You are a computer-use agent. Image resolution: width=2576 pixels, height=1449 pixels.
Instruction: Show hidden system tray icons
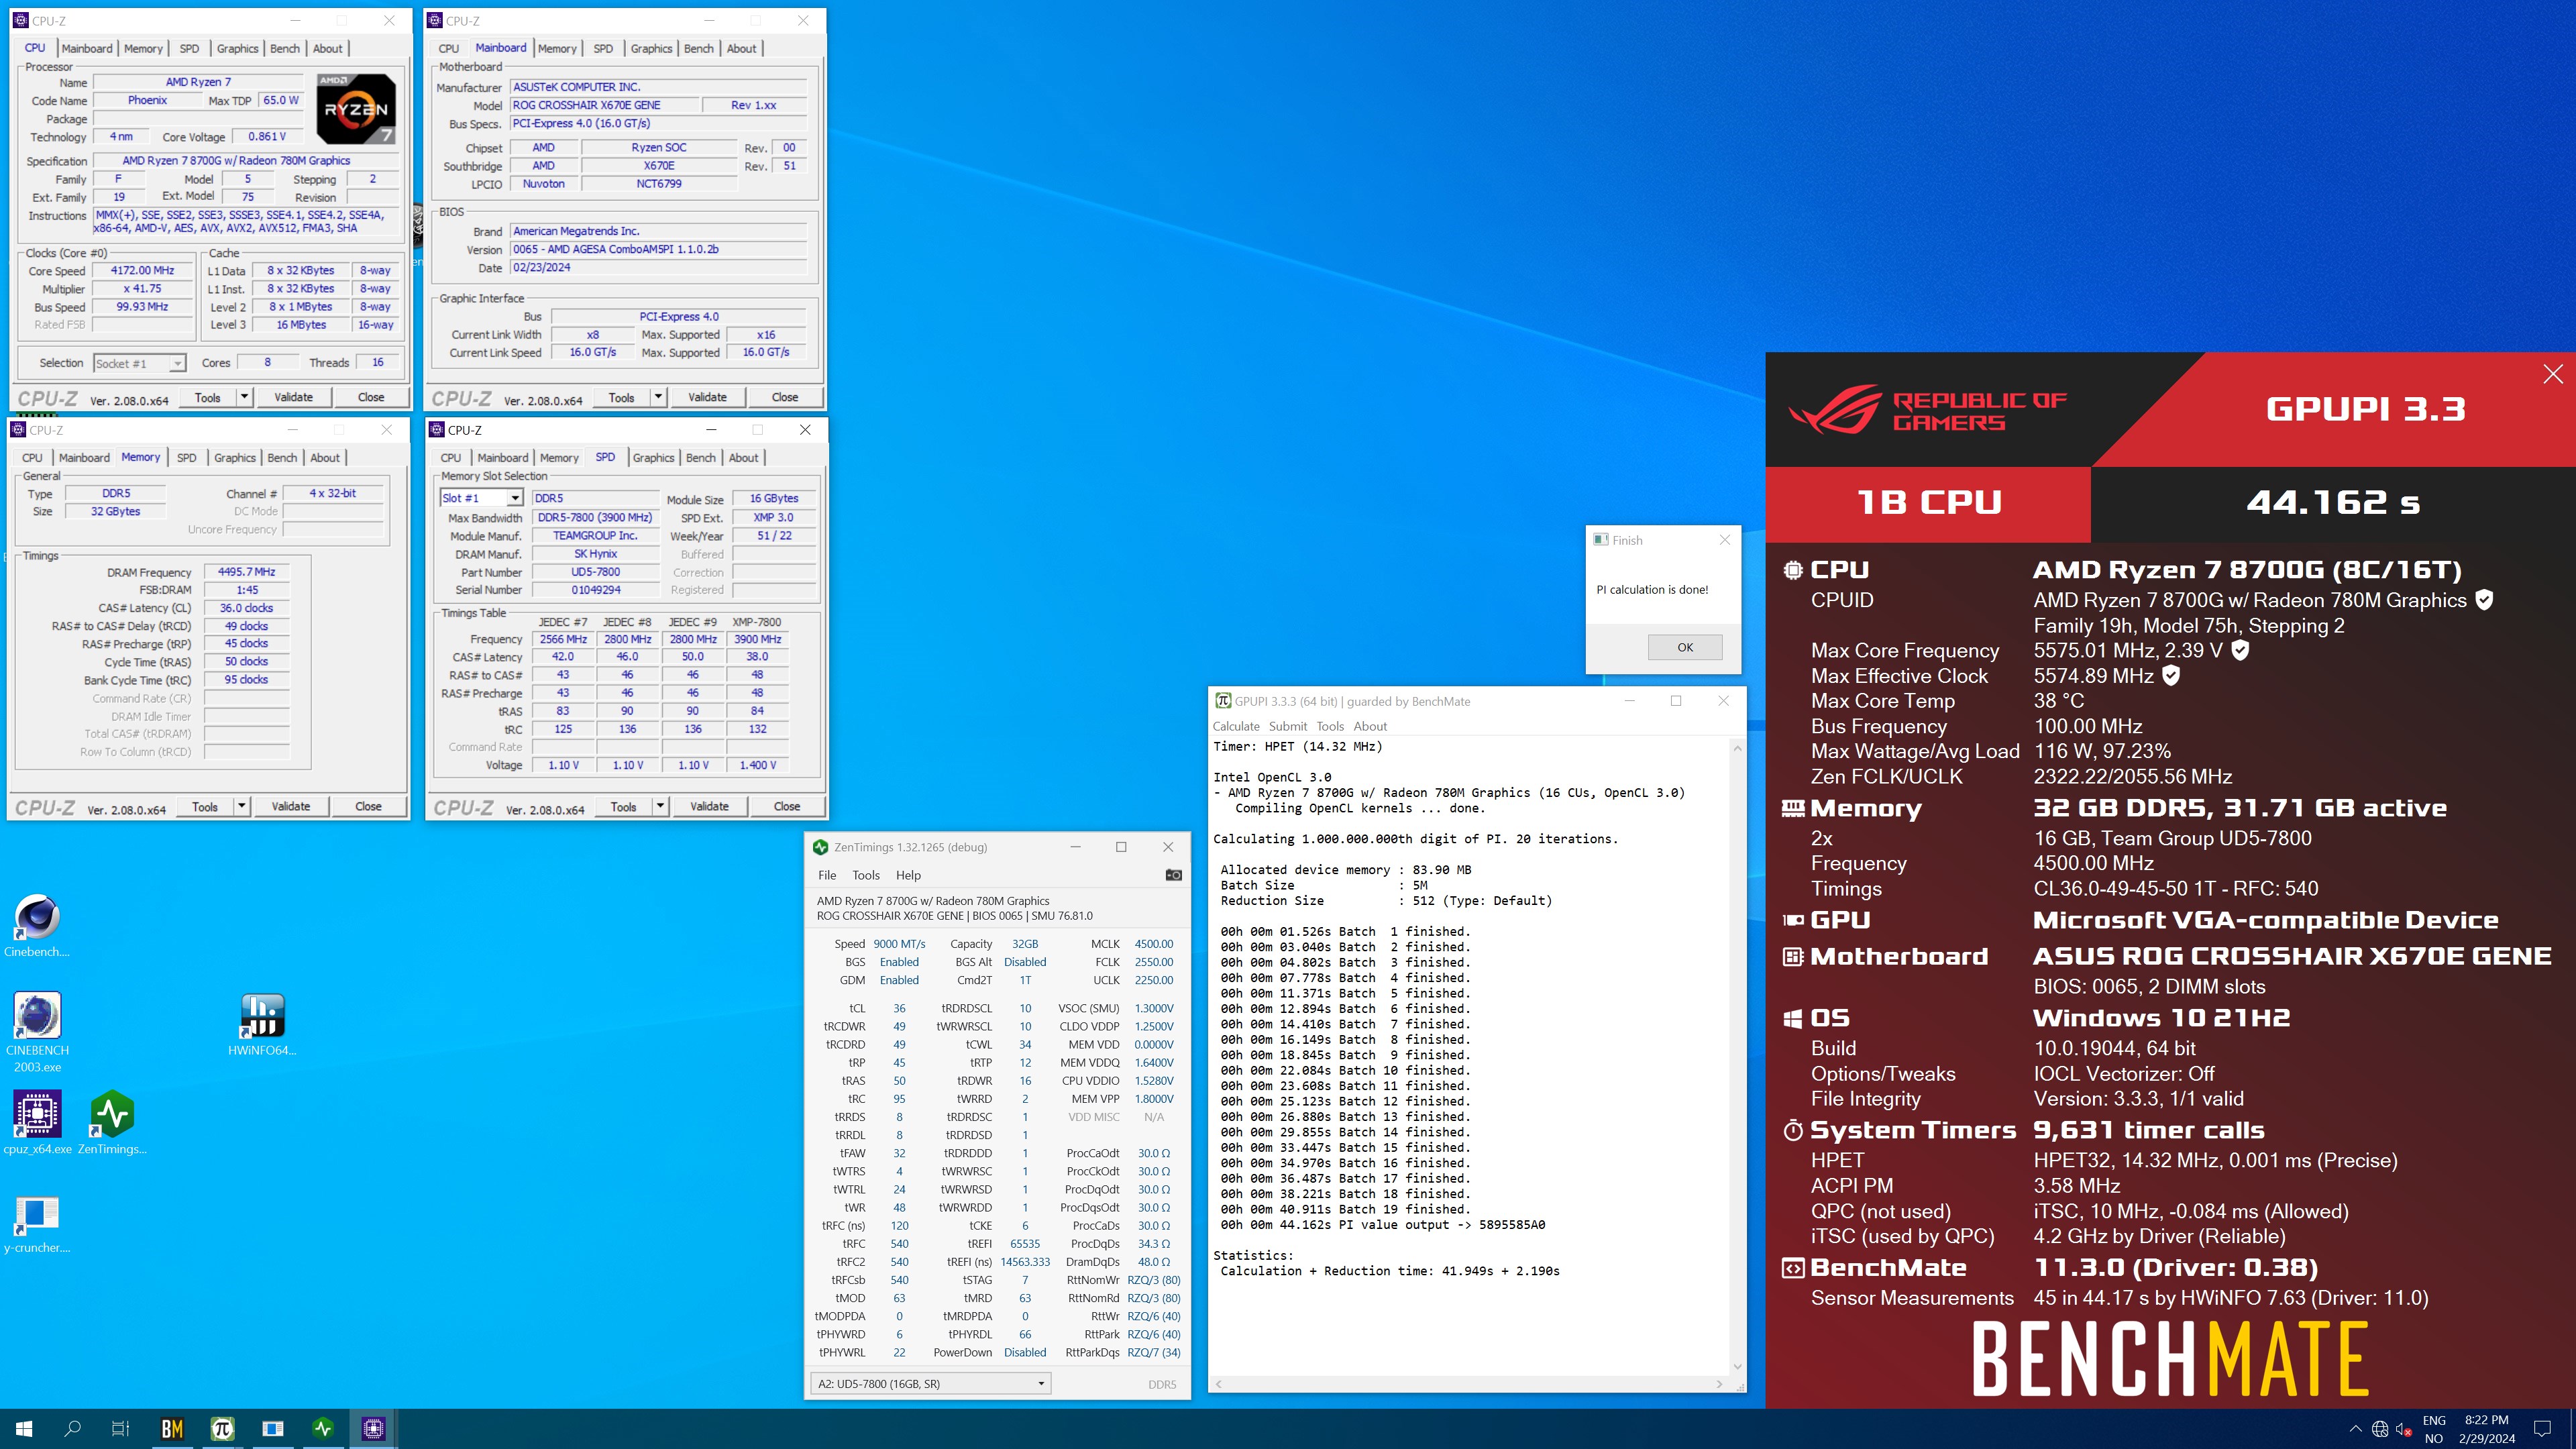click(x=2355, y=1429)
